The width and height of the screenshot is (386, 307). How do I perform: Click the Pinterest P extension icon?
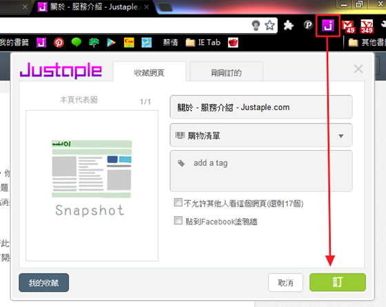point(308,25)
